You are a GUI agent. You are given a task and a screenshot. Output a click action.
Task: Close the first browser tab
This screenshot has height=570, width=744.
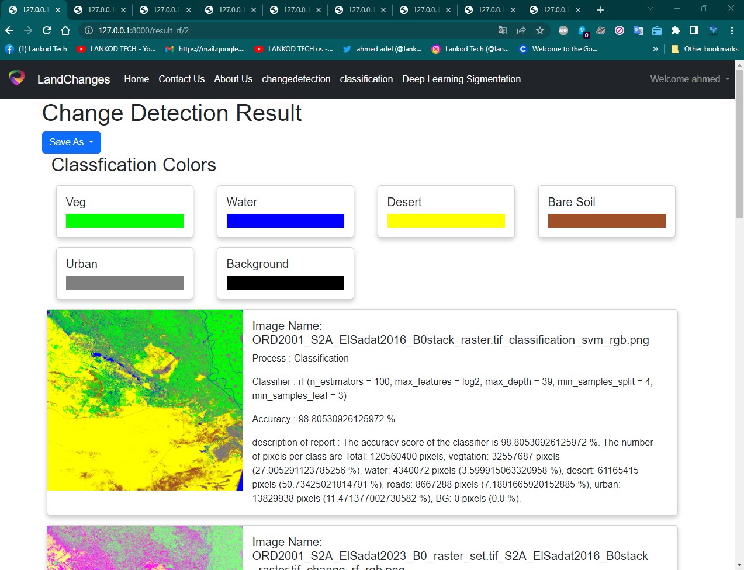click(58, 10)
